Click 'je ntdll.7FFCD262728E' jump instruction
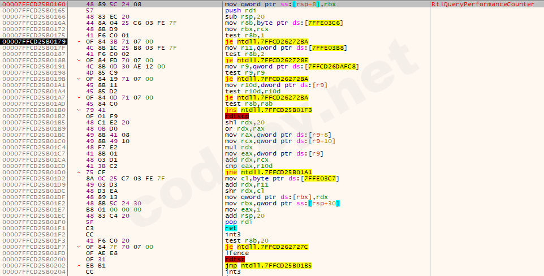The height and width of the screenshot is (276, 544). (266, 61)
